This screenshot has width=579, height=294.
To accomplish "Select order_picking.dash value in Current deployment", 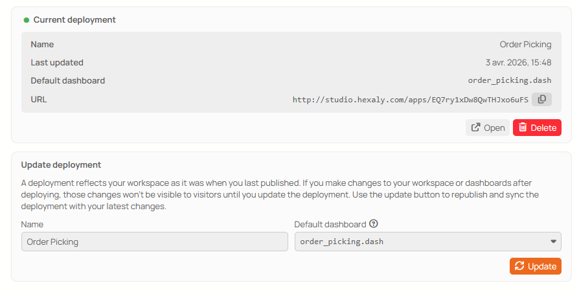I will pos(510,80).
